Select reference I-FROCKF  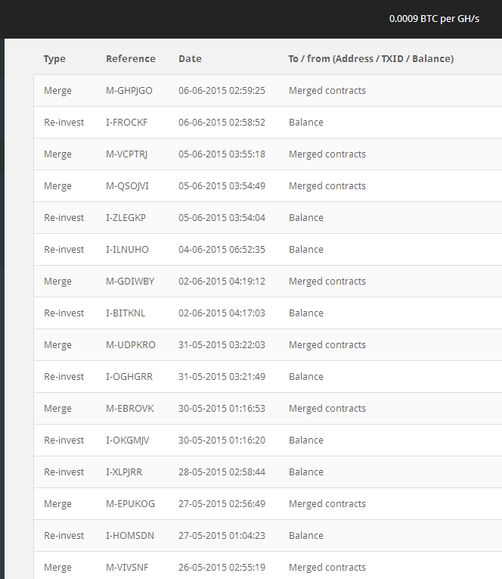[126, 122]
